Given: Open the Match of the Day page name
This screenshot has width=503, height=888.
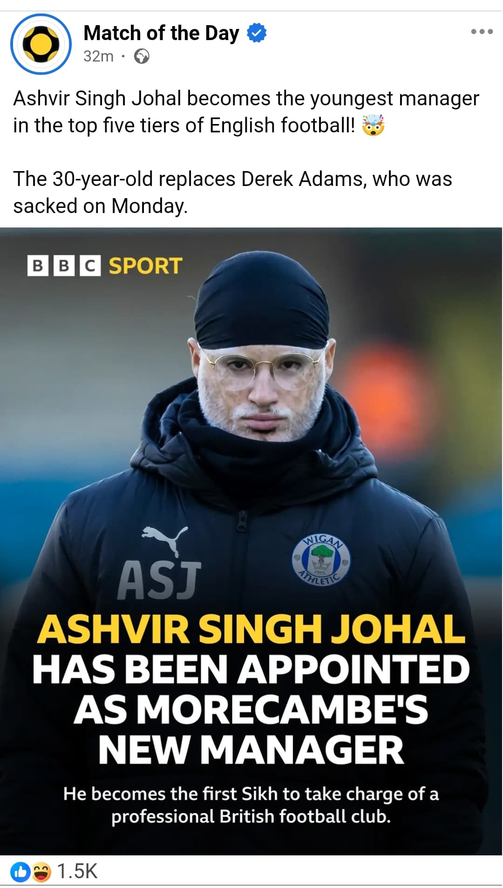Looking at the screenshot, I should (x=161, y=33).
